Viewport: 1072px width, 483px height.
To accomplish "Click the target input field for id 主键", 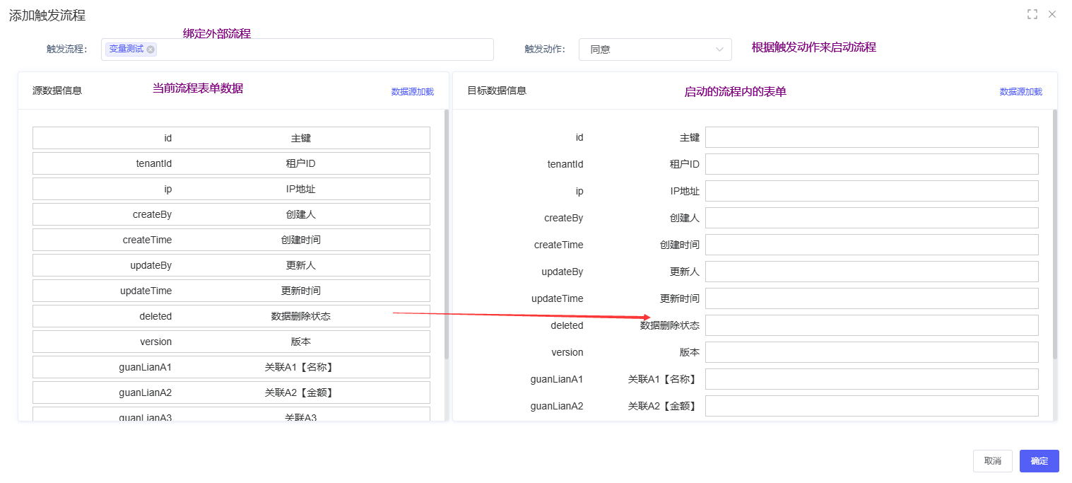I will click(x=871, y=137).
